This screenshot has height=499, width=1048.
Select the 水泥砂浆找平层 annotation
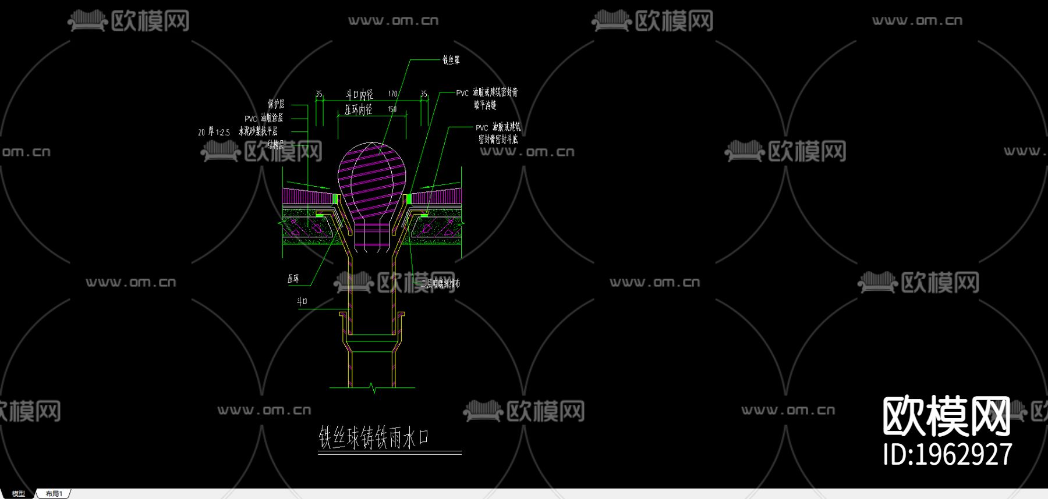pos(258,132)
